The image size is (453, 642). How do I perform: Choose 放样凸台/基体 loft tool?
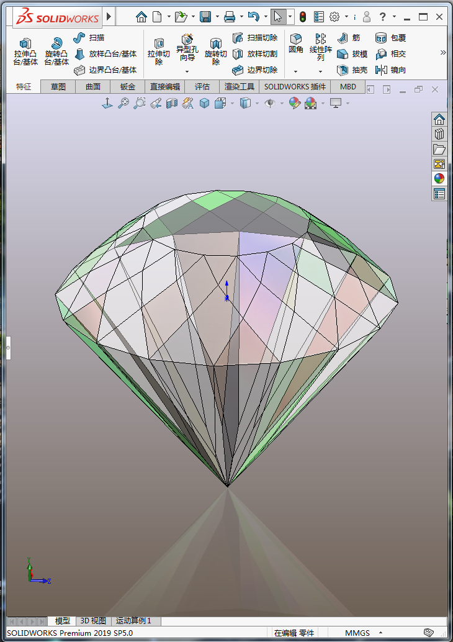click(105, 53)
